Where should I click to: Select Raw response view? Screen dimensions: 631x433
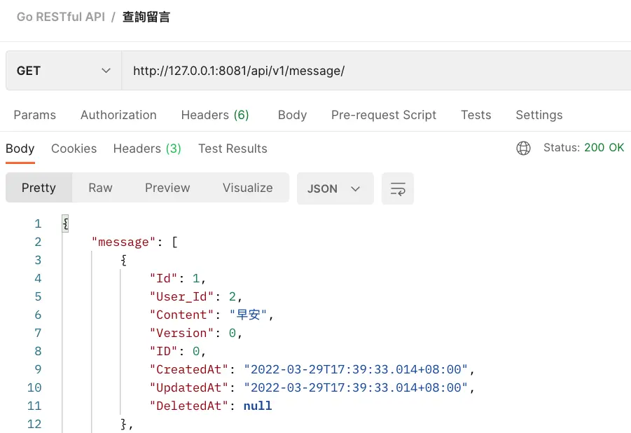click(x=100, y=188)
